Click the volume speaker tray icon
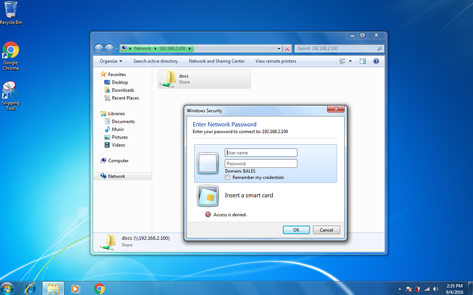 435,290
